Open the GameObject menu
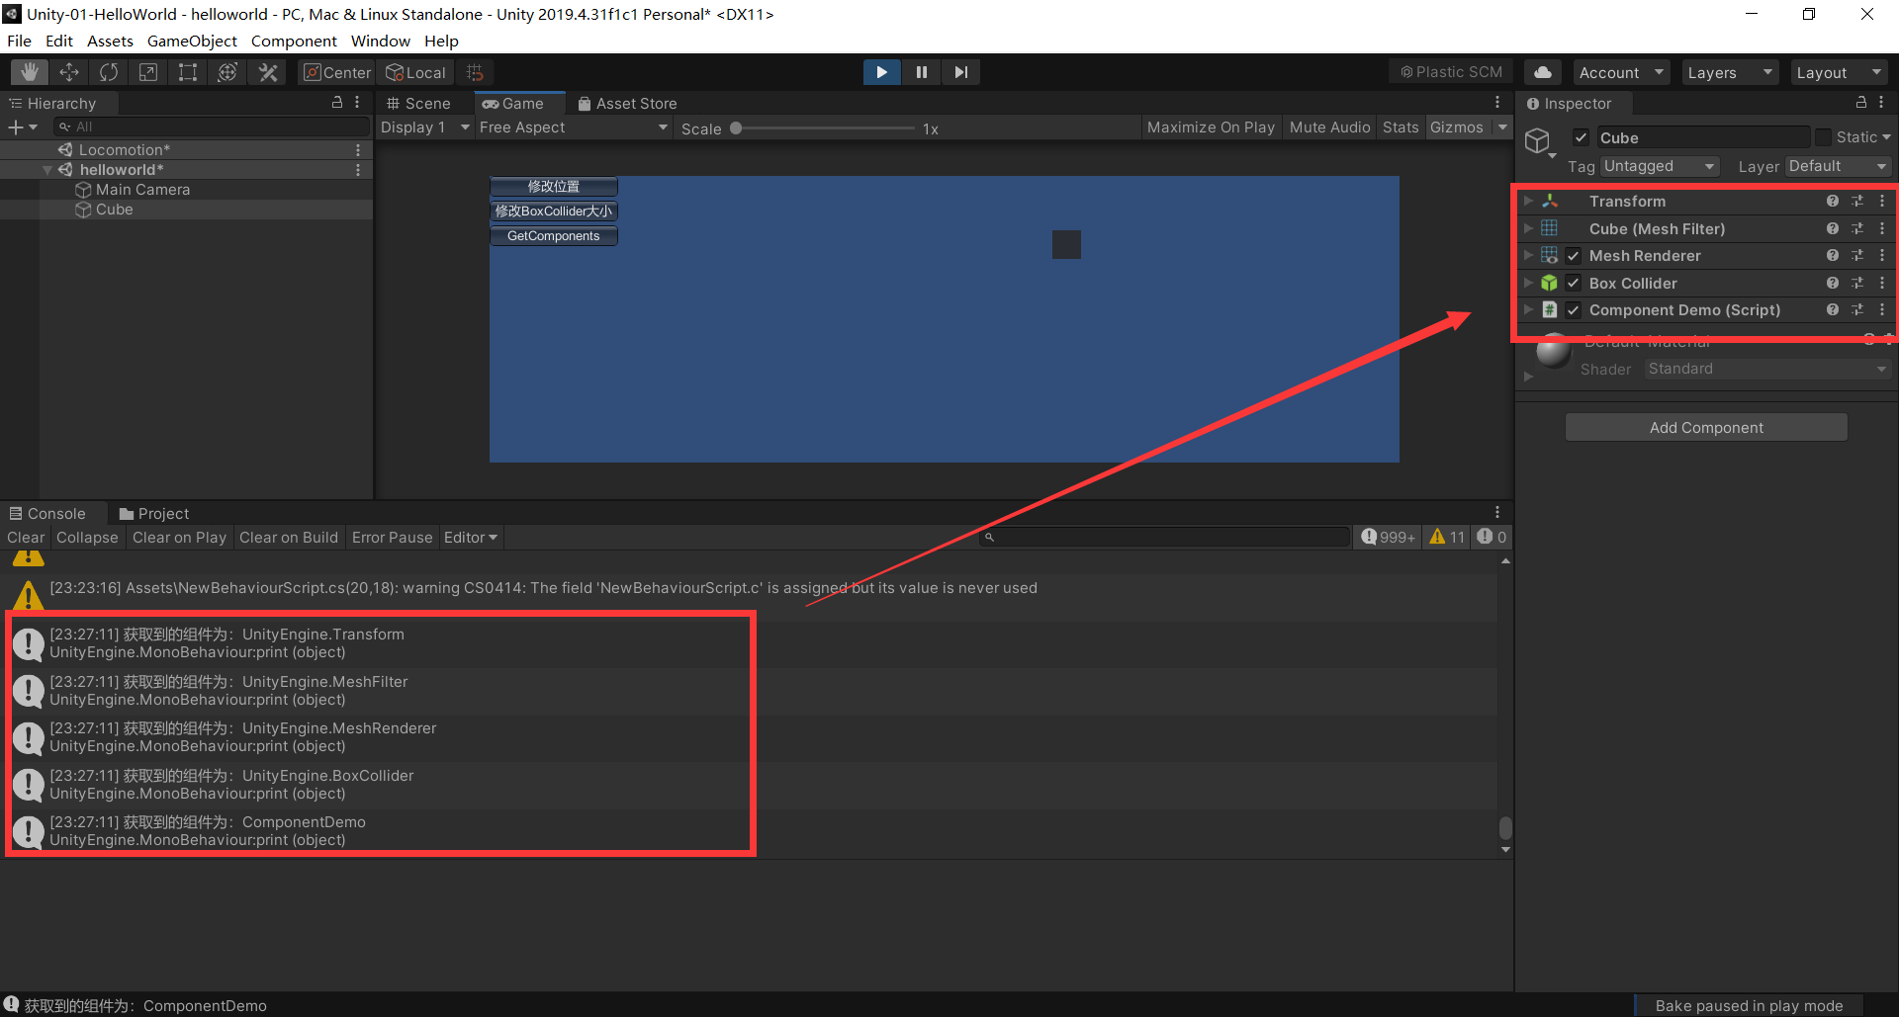The height and width of the screenshot is (1017, 1899). [x=192, y=41]
